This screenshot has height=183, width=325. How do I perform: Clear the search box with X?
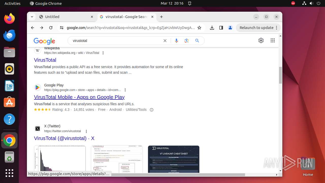click(x=165, y=41)
